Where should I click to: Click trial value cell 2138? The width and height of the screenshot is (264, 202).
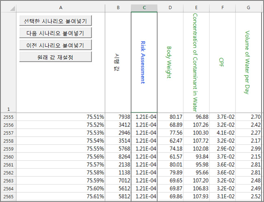(x=118, y=165)
